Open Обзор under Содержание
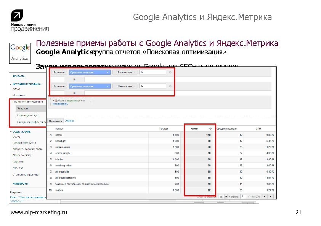 coord(16,136)
